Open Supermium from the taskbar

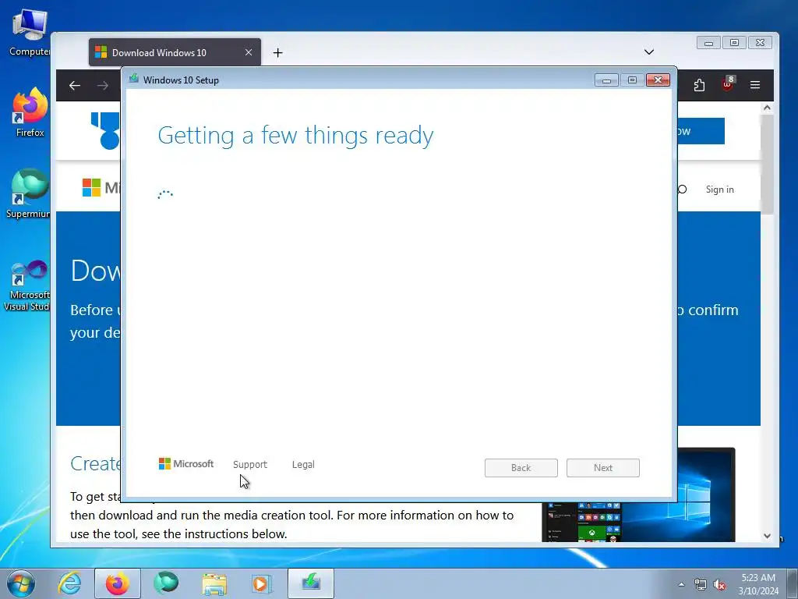[x=166, y=583]
